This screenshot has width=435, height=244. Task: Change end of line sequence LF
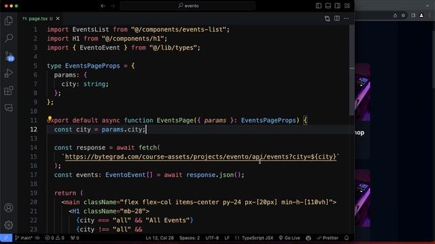(227, 238)
